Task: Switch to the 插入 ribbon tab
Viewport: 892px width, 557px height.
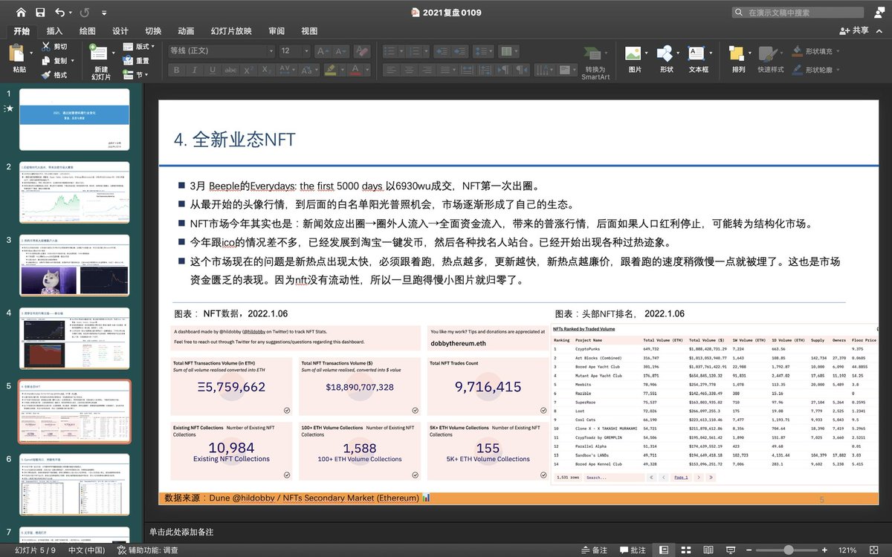Action: 55,30
